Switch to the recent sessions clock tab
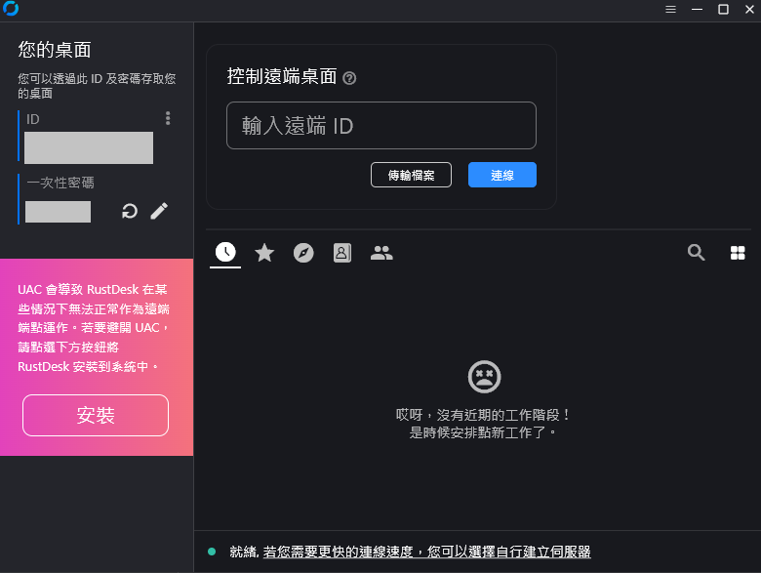Viewport: 761px width, 573px height. [x=225, y=252]
